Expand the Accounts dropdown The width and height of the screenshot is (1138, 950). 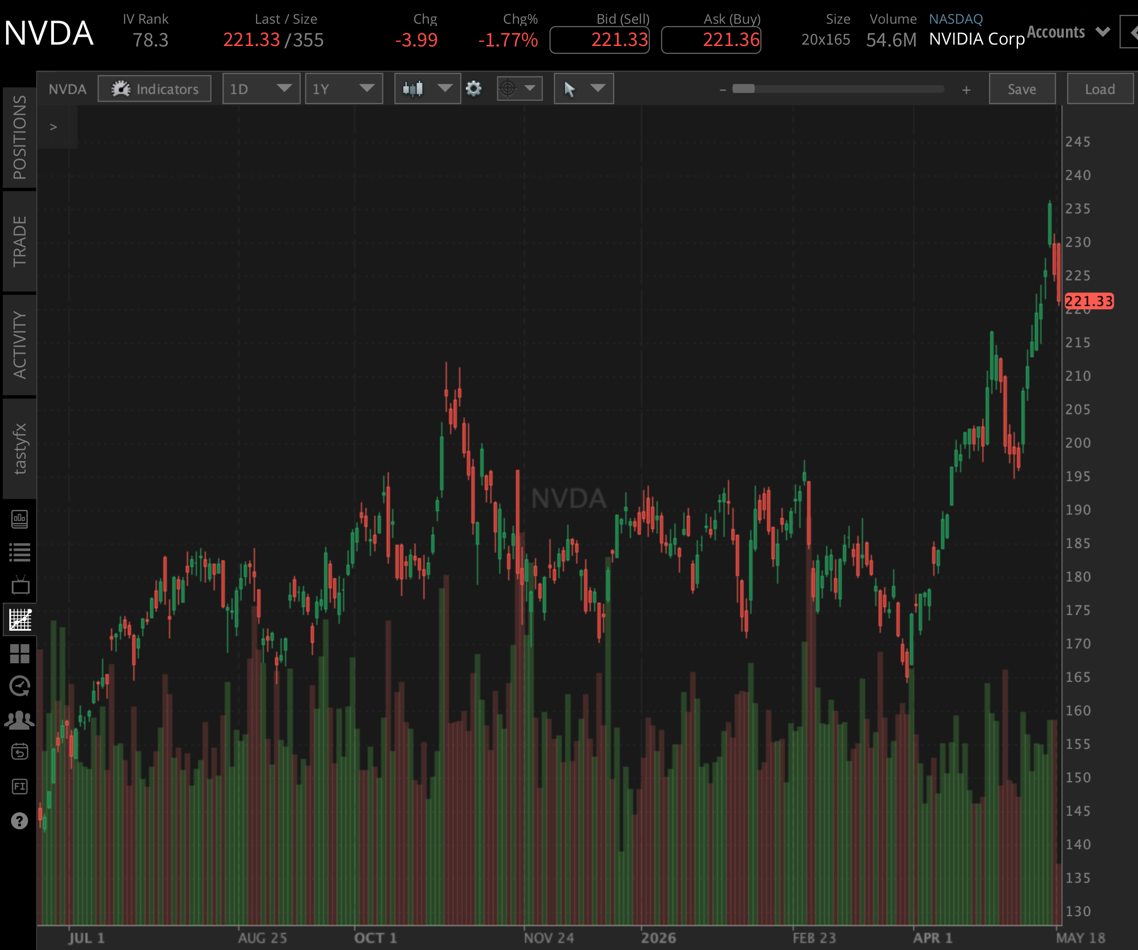click(1068, 32)
